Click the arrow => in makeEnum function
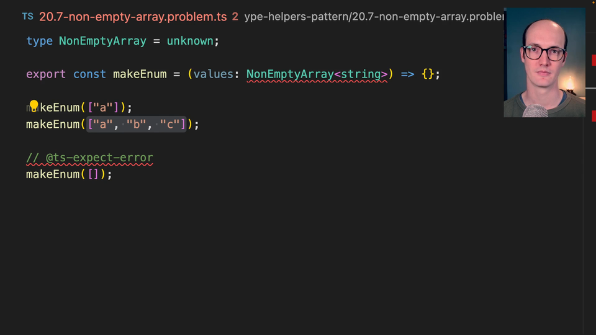 click(x=407, y=74)
